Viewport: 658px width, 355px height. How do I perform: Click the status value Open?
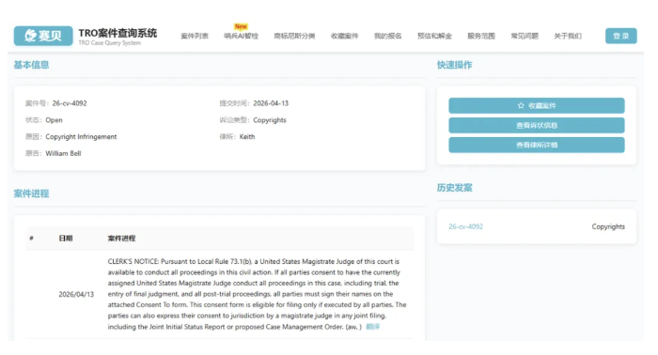(x=54, y=120)
